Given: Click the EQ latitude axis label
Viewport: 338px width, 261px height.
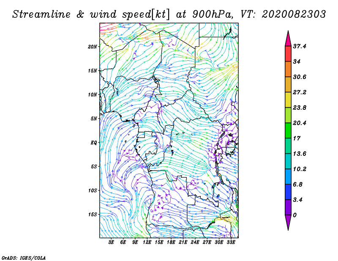Looking at the screenshot, I should (x=94, y=142).
